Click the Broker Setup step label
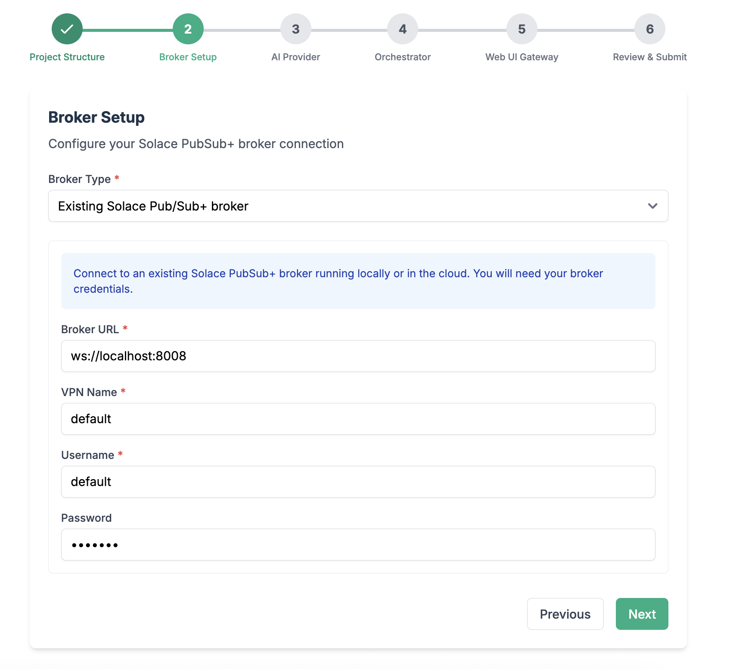This screenshot has height=669, width=733. pyautogui.click(x=188, y=57)
